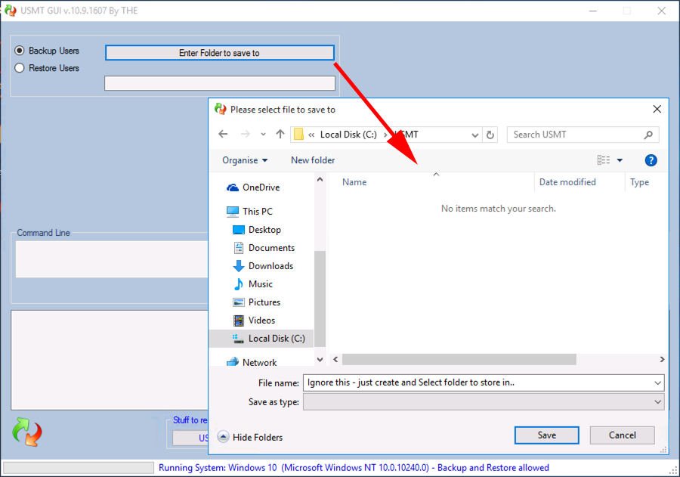The image size is (680, 477).
Task: Click the OneDrive cloud icon
Action: click(x=233, y=187)
